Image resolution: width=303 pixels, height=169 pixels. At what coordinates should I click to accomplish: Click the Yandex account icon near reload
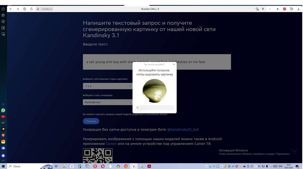(25, 9)
